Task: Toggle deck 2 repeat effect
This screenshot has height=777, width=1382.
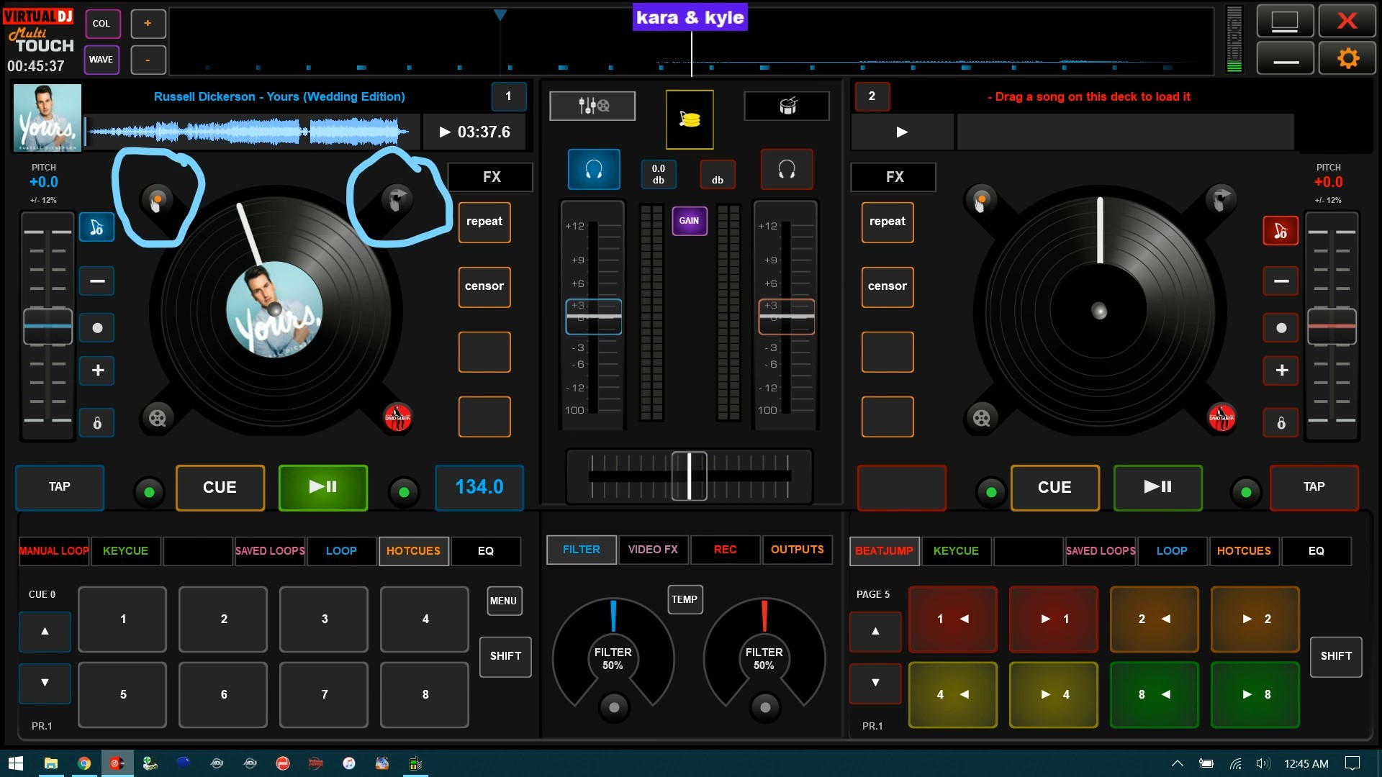Action: click(x=888, y=222)
